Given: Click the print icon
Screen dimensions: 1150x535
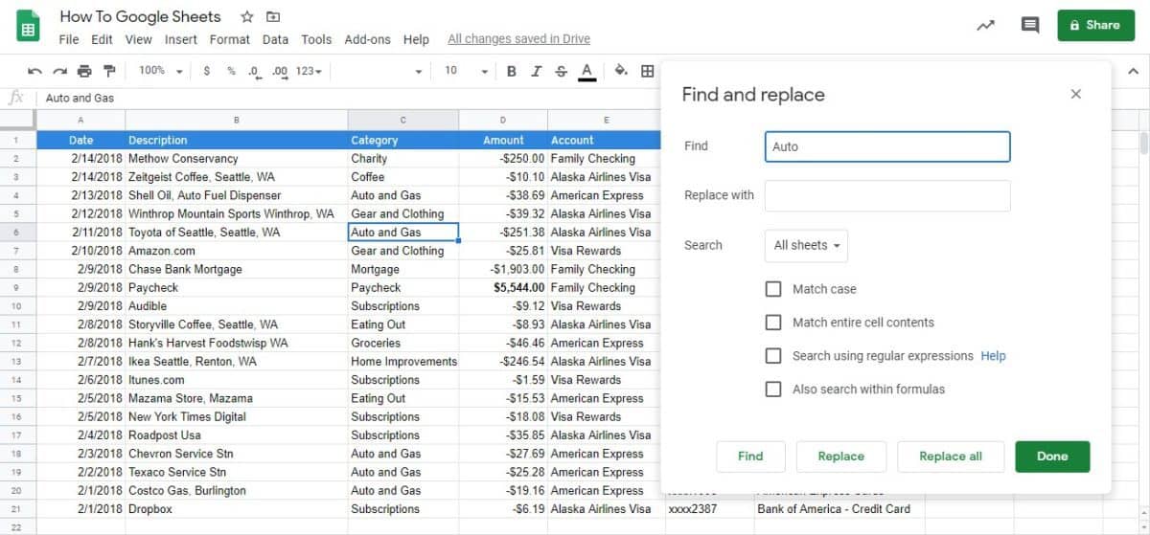Looking at the screenshot, I should (x=84, y=71).
